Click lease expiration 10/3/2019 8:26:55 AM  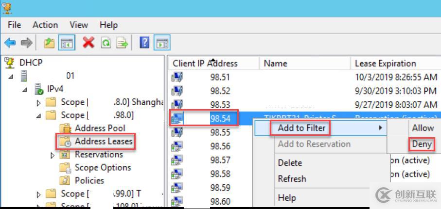(396, 77)
